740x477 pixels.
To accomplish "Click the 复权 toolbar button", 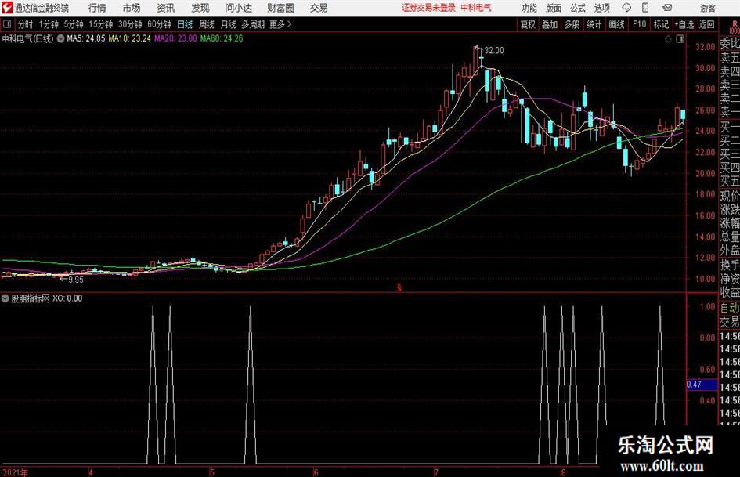I will click(x=528, y=24).
